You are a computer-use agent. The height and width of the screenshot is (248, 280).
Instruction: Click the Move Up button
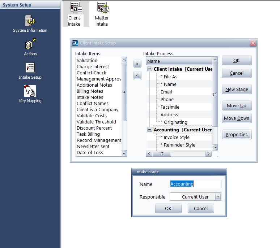click(x=237, y=106)
